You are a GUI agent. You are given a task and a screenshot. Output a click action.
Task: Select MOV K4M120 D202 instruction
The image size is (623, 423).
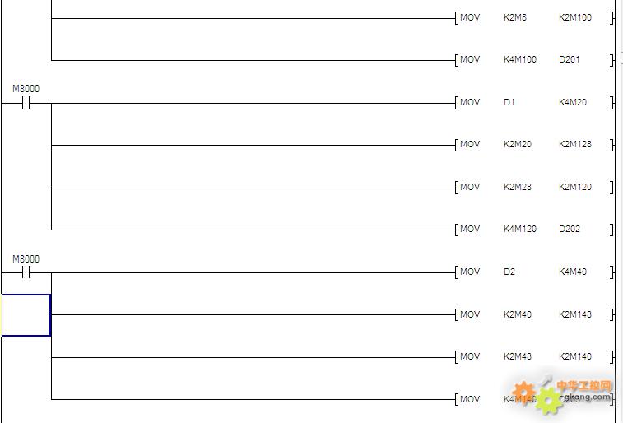[534, 229]
